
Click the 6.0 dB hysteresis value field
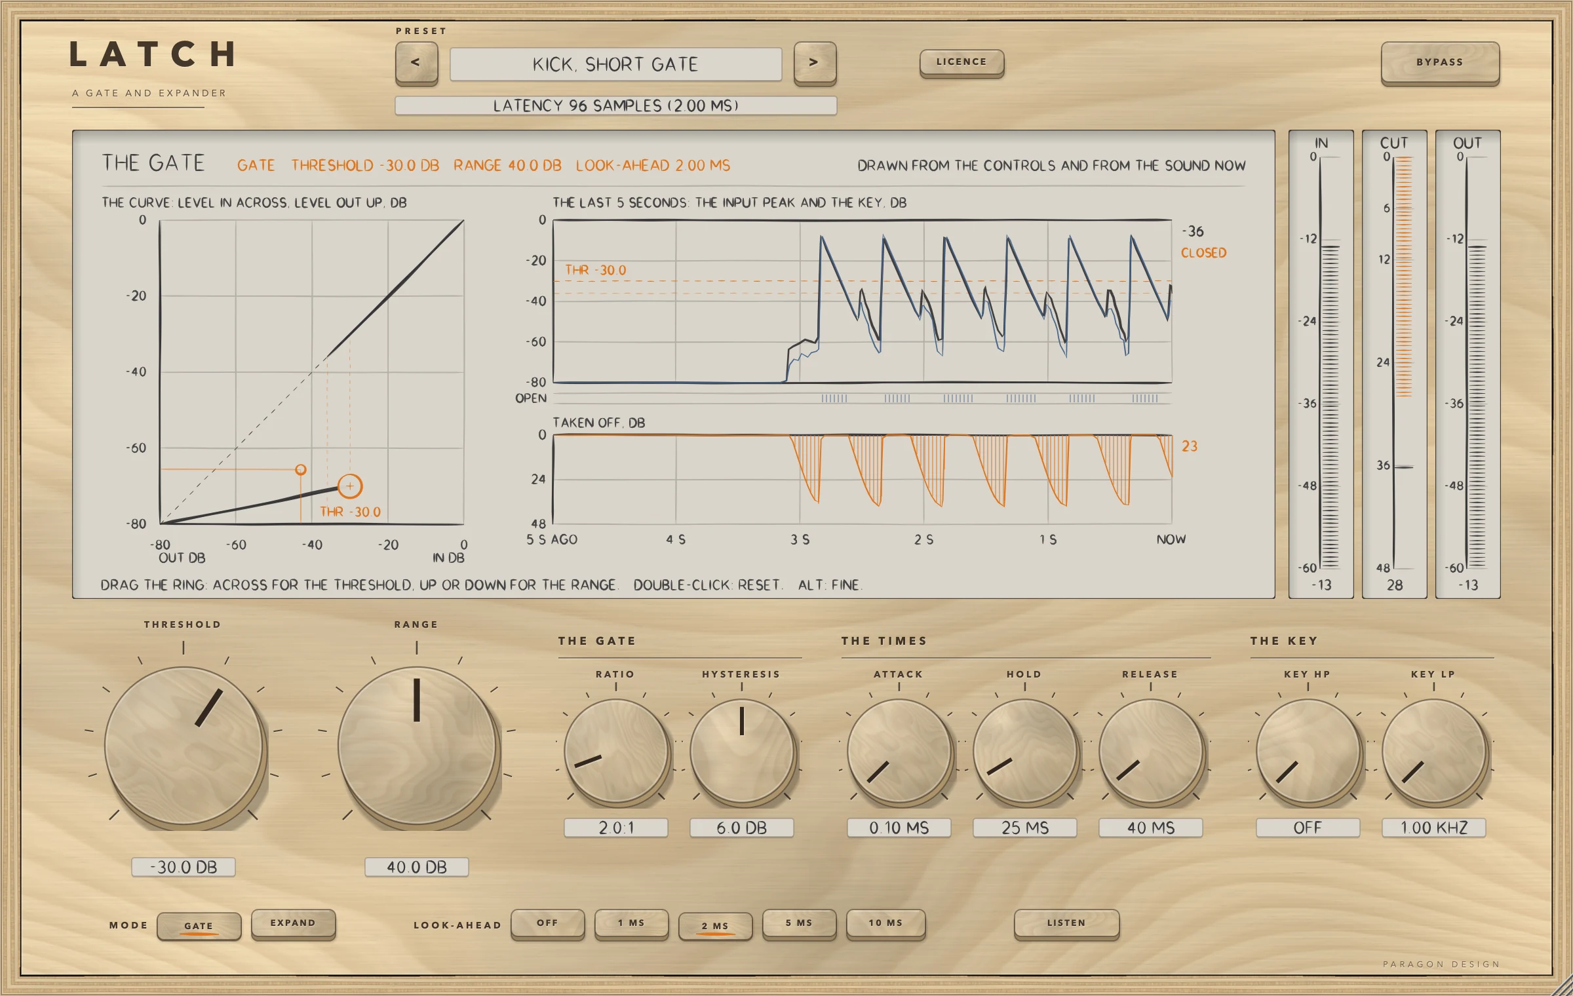tap(742, 828)
